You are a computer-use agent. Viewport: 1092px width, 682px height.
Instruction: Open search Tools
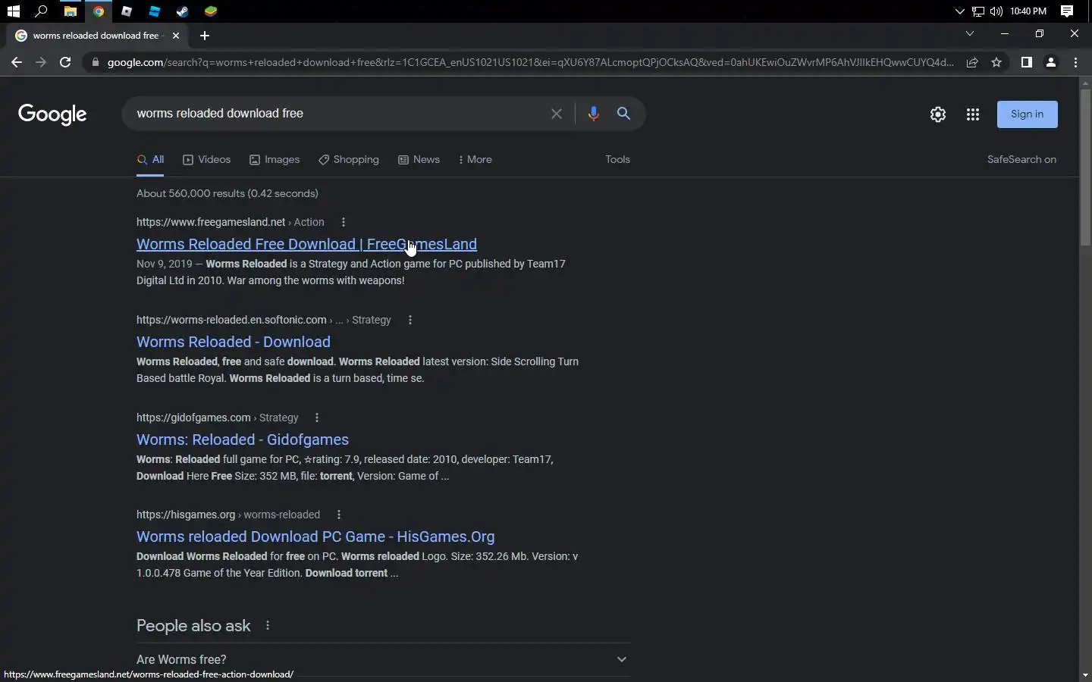point(617,160)
